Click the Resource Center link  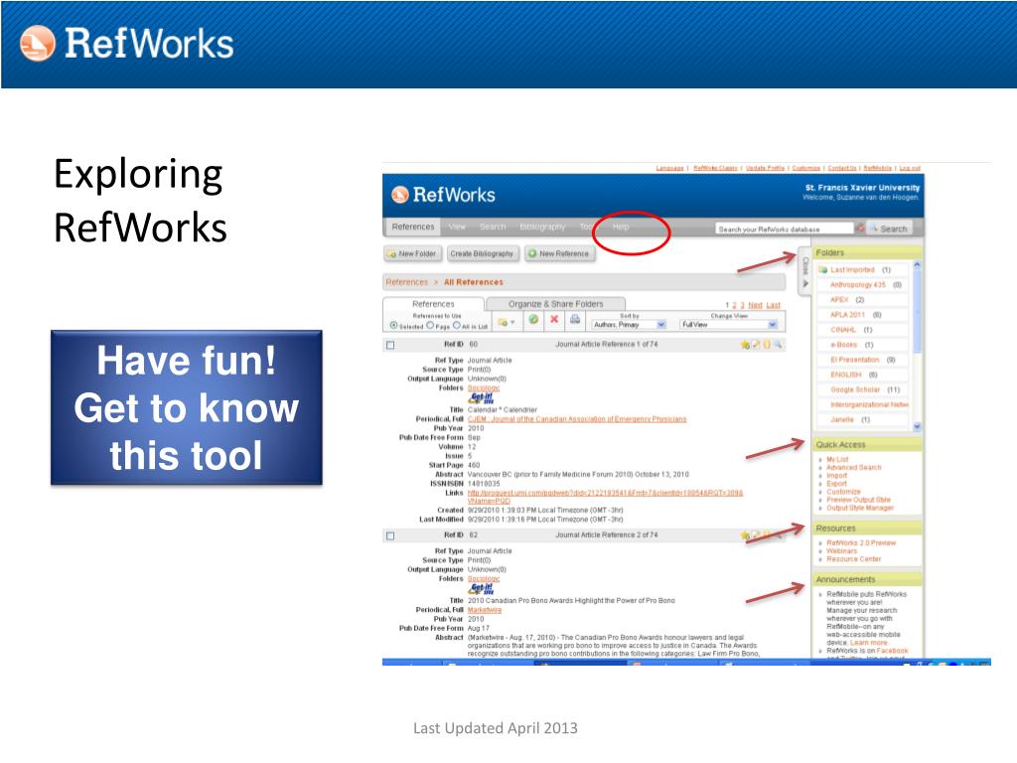853,558
